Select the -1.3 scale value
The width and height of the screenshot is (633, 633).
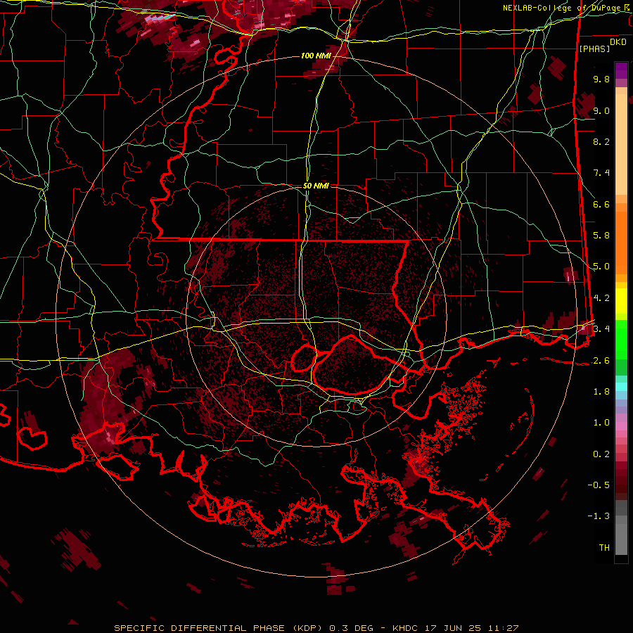point(599,516)
